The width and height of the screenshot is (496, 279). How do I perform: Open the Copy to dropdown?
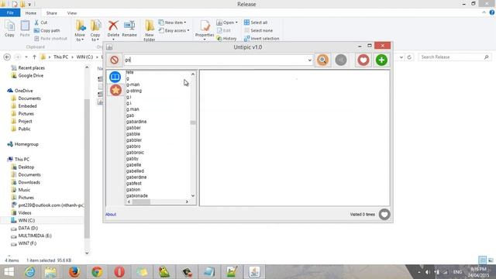coord(95,37)
